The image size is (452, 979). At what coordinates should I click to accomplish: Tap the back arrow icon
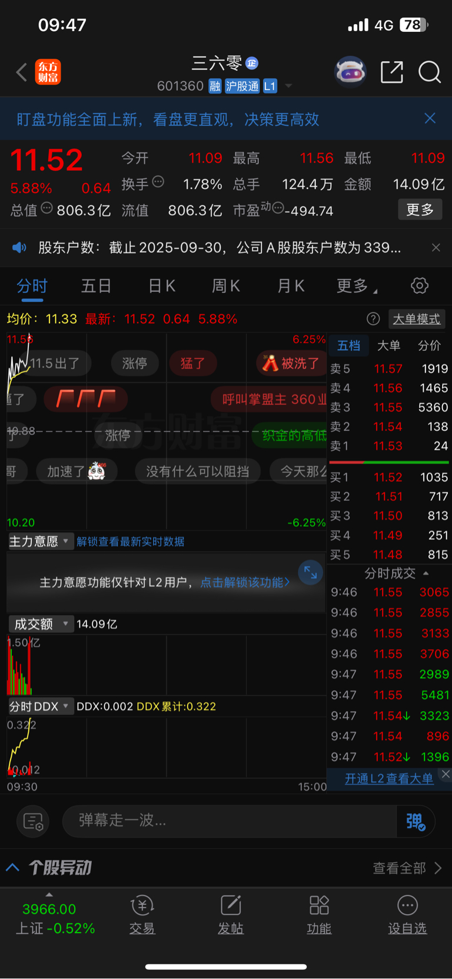pyautogui.click(x=22, y=72)
